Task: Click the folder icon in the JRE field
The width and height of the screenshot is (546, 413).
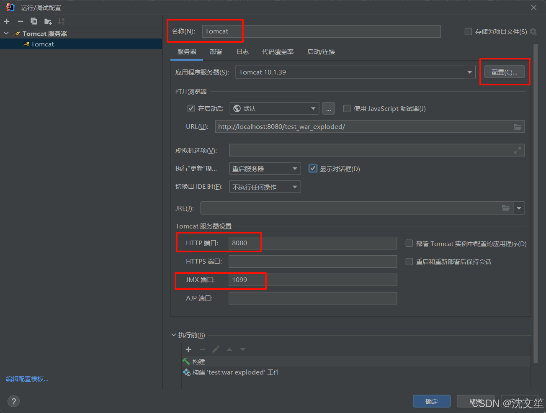Action: pyautogui.click(x=506, y=208)
